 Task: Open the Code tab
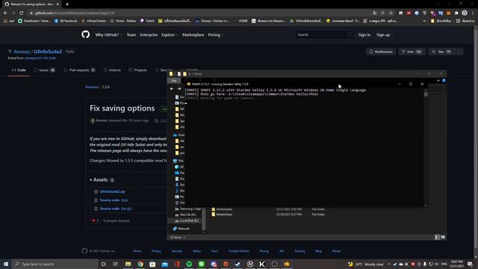pyautogui.click(x=19, y=70)
